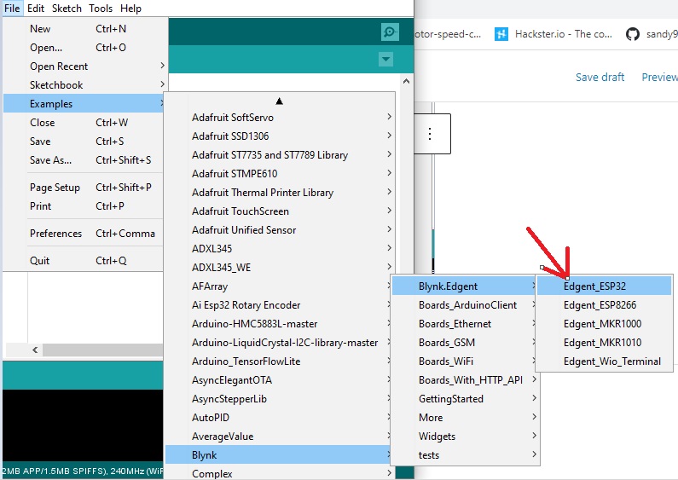Click the GitHub bookmark icon
This screenshot has height=480, width=678.
(x=633, y=34)
